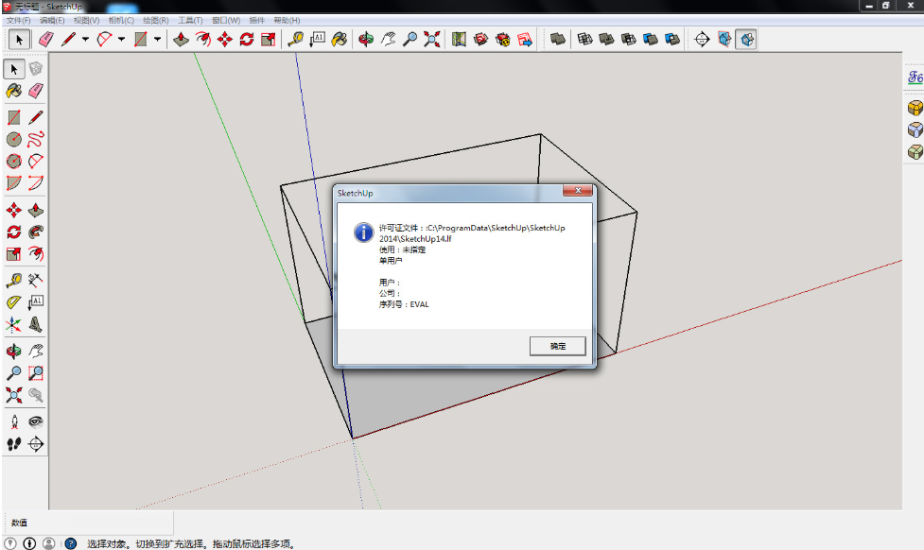
Task: Activate the Pan hand tool in top toolbar
Action: pos(388,40)
